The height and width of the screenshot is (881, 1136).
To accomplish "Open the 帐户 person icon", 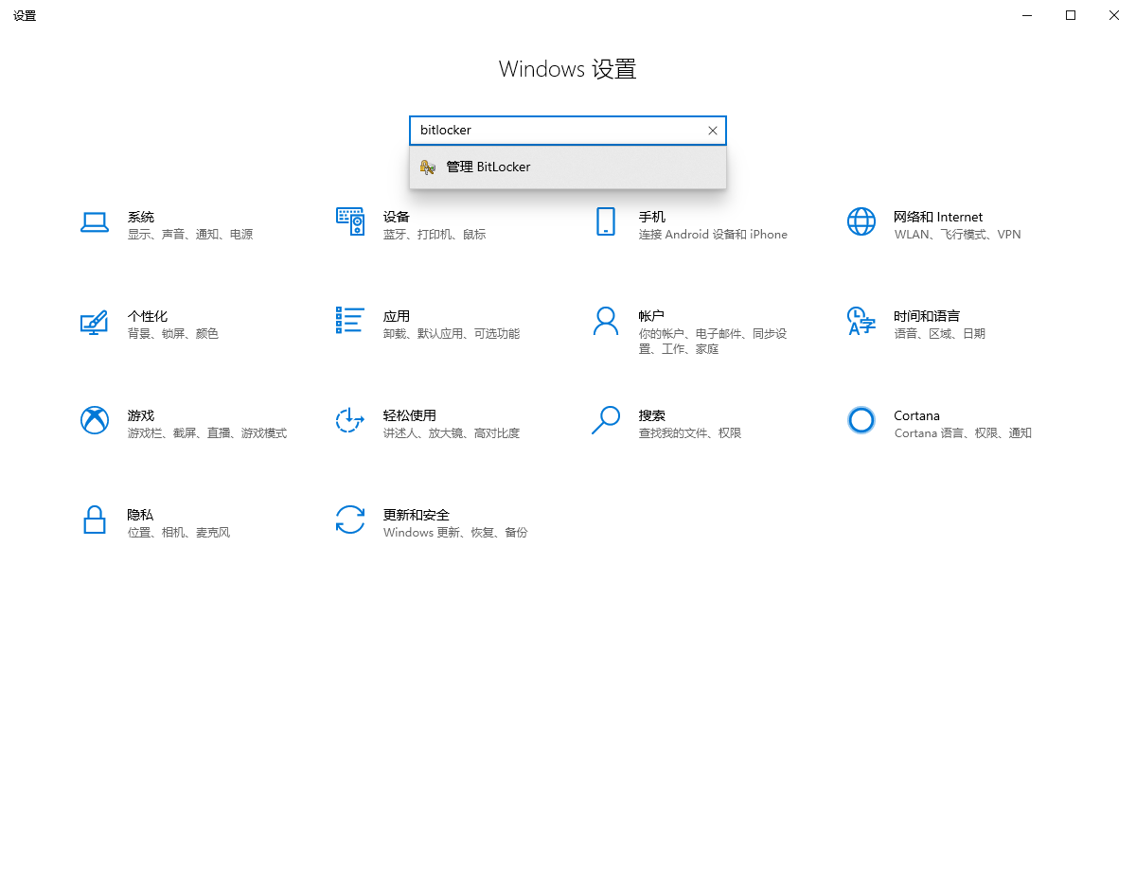I will [x=606, y=321].
